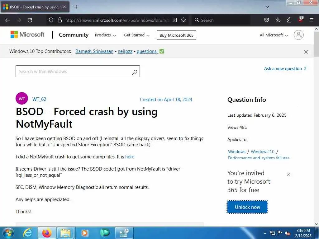
Task: Click the page scrollbar up arrow
Action: point(317,29)
